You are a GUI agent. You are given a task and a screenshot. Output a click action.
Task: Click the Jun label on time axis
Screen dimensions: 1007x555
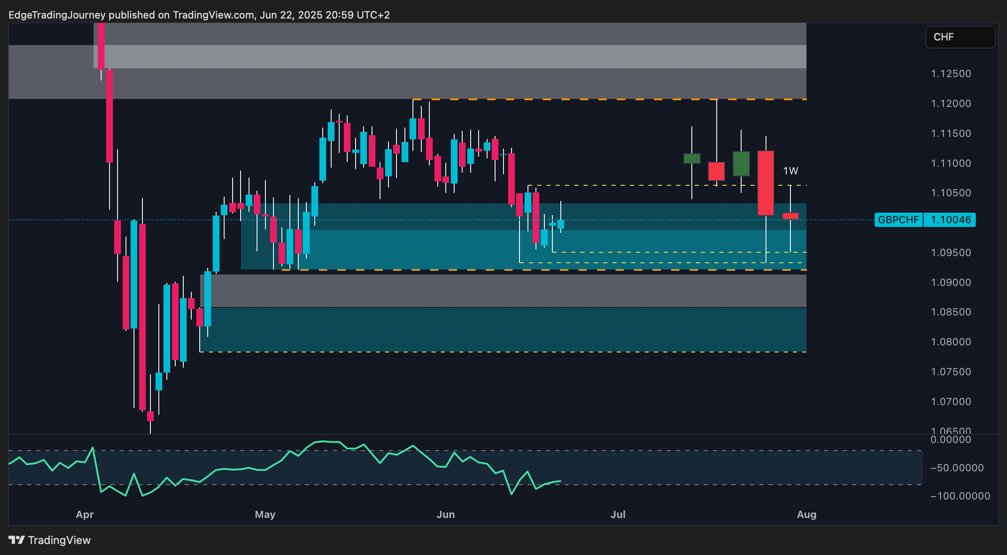(x=446, y=515)
